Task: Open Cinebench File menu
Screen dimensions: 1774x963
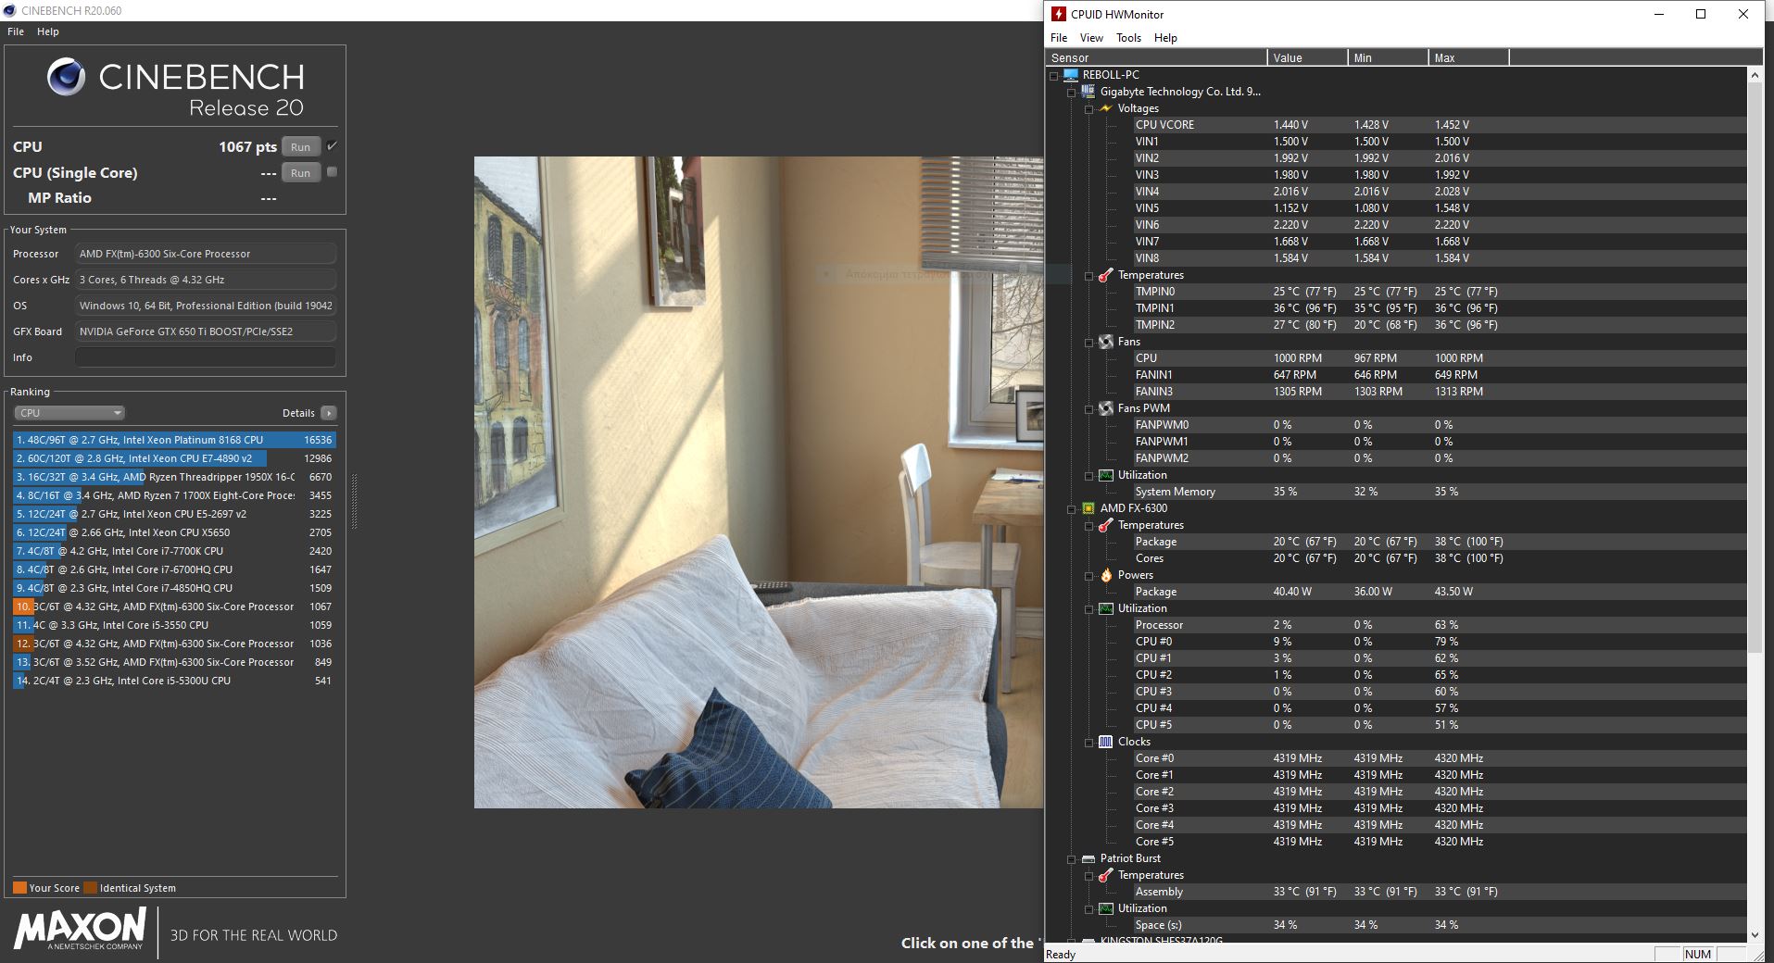Action: [16, 31]
